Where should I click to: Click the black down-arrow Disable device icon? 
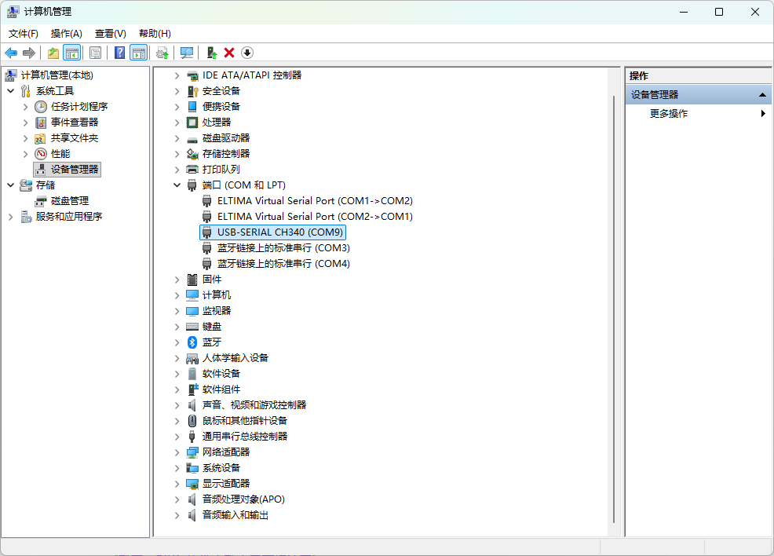(x=247, y=53)
